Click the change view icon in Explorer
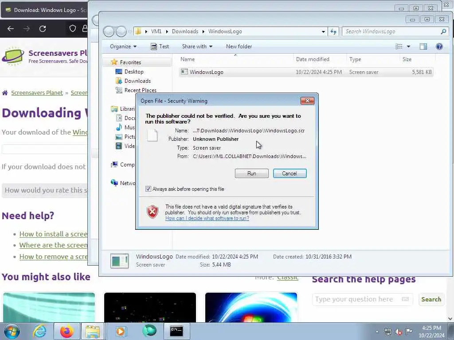Image resolution: width=454 pixels, height=340 pixels. tap(399, 46)
